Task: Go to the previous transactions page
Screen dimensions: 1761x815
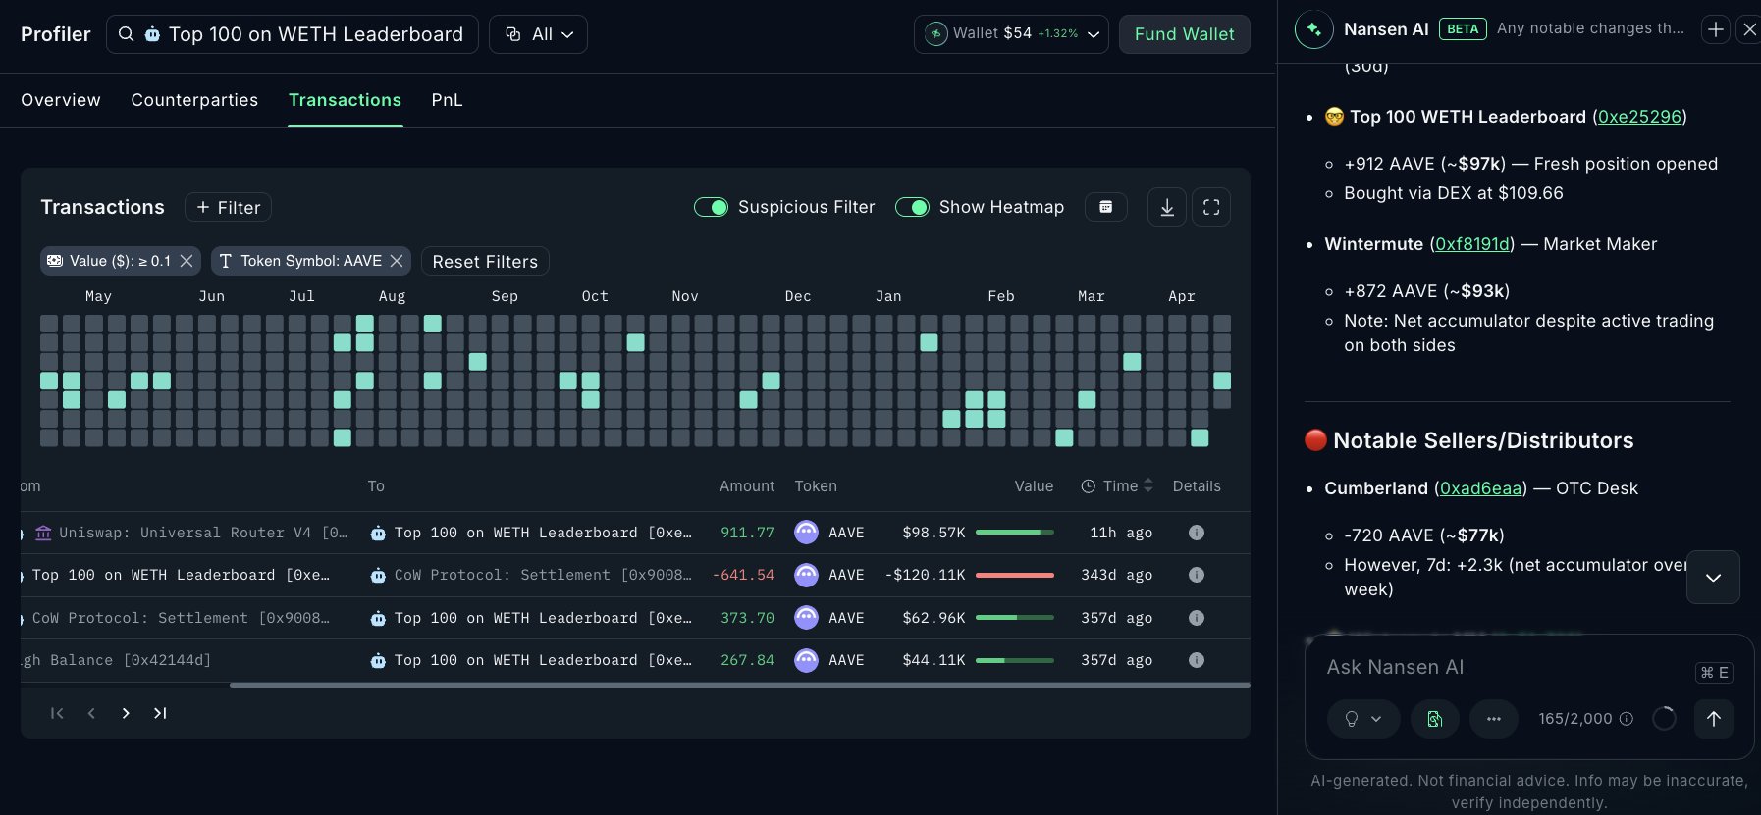Action: [91, 713]
